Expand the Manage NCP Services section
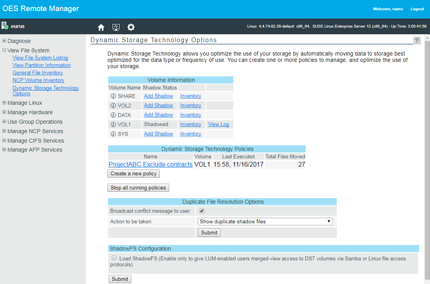 click(4, 131)
